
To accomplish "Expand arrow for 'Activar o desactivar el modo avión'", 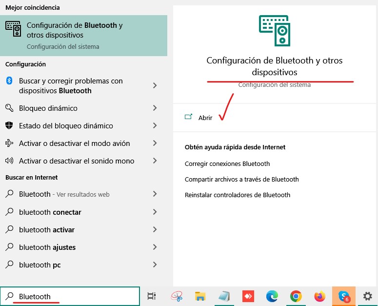I will pos(155,143).
